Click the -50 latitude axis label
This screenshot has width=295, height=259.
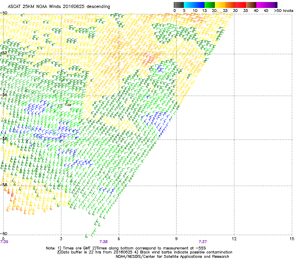click(4, 13)
